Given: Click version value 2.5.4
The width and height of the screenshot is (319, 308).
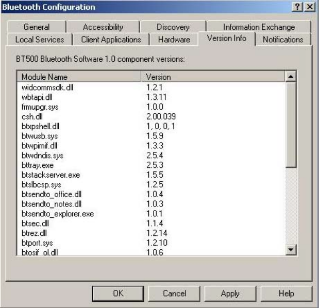Looking at the screenshot, I should pos(155,156).
